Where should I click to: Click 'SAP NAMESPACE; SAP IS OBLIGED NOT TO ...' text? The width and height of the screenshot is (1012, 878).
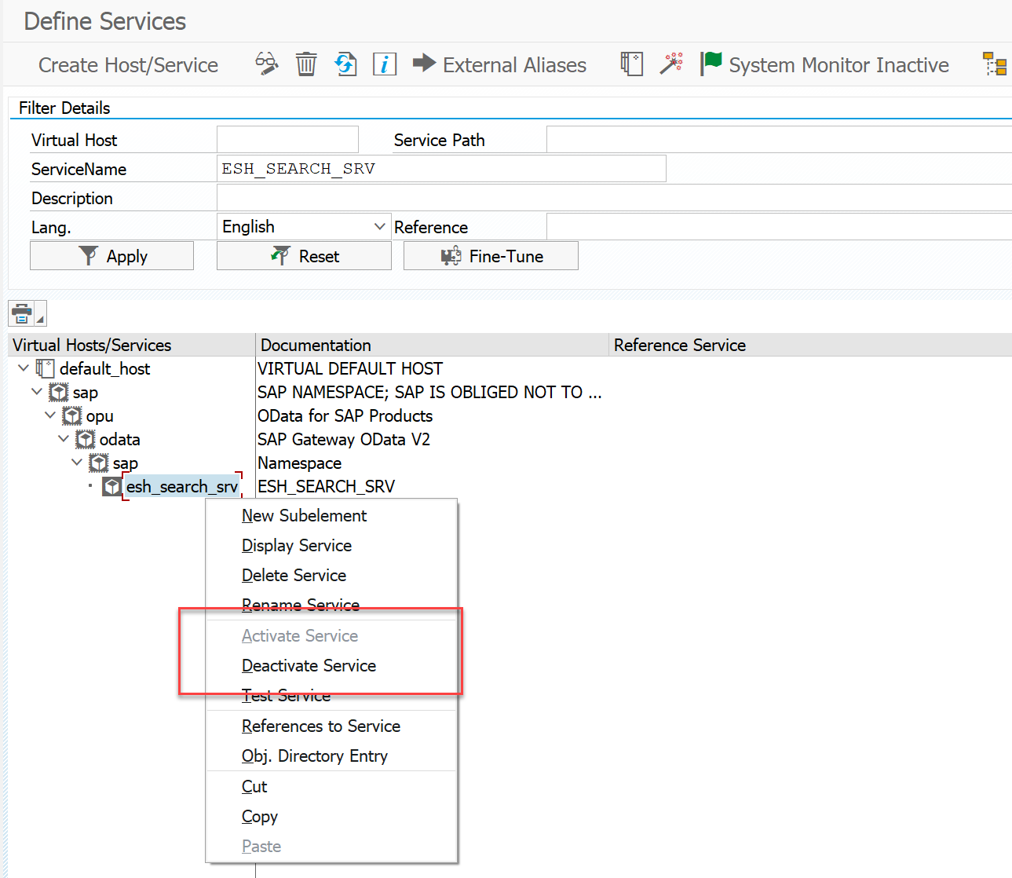[429, 392]
